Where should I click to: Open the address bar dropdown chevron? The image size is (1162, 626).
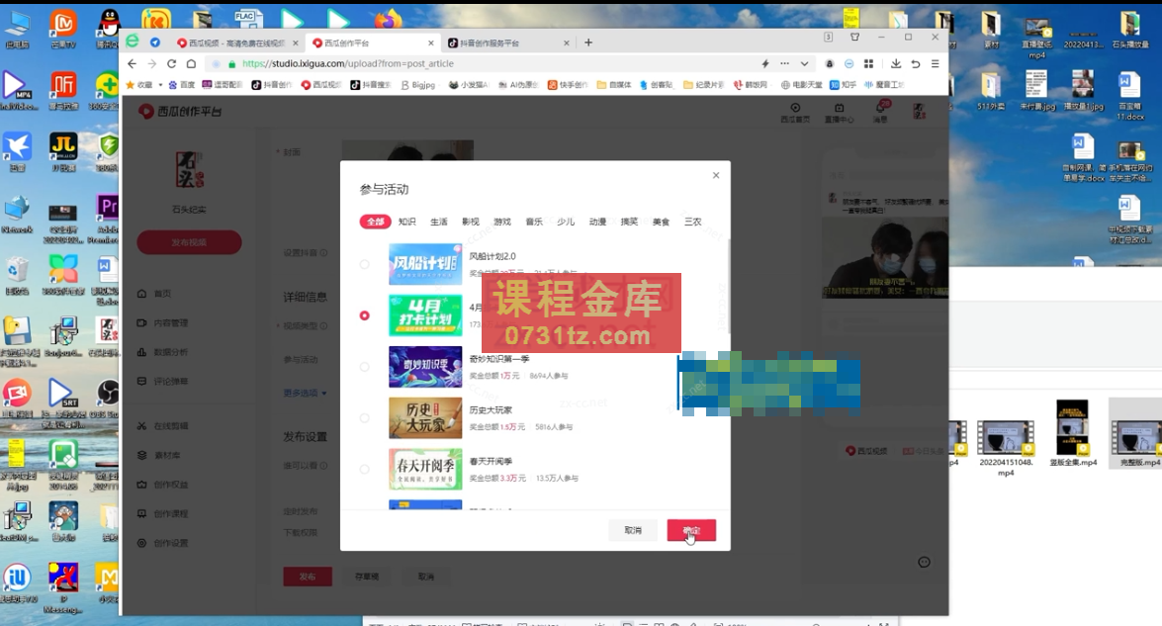pyautogui.click(x=804, y=63)
